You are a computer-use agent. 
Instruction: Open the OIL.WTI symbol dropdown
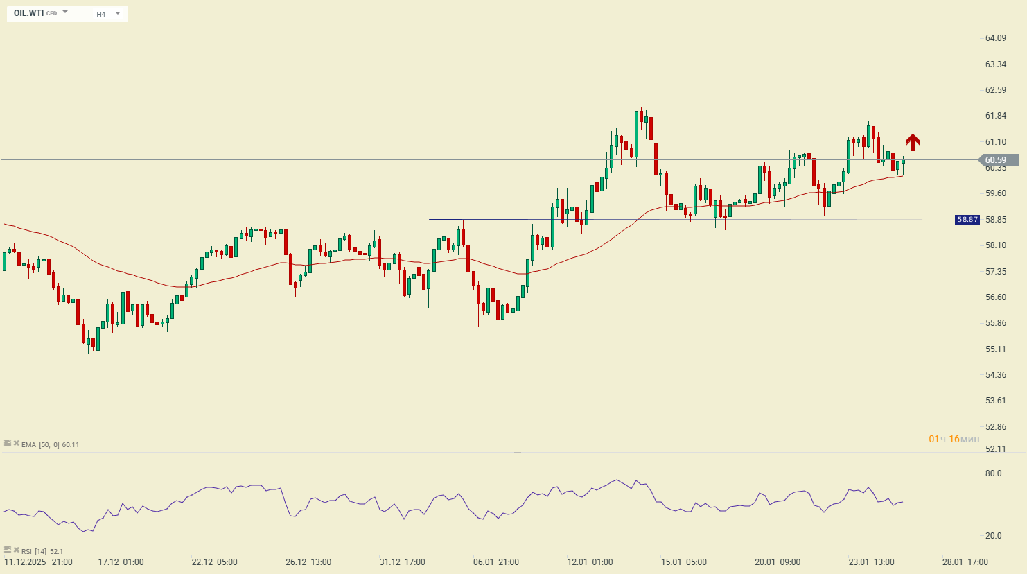coord(42,13)
